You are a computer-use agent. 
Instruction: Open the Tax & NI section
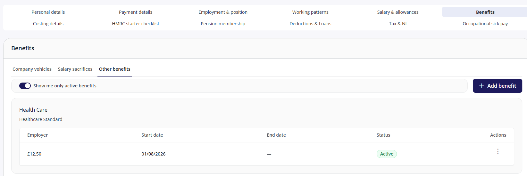pos(398,24)
